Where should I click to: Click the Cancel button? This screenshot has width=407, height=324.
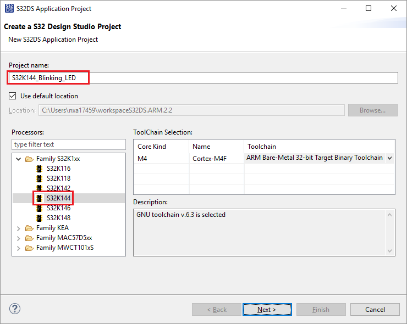pyautogui.click(x=375, y=310)
